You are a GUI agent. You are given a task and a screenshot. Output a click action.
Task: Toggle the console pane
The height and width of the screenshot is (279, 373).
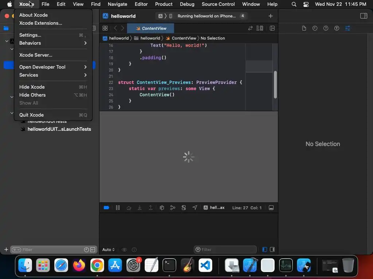(x=272, y=250)
